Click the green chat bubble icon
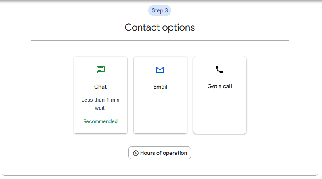 [101, 70]
